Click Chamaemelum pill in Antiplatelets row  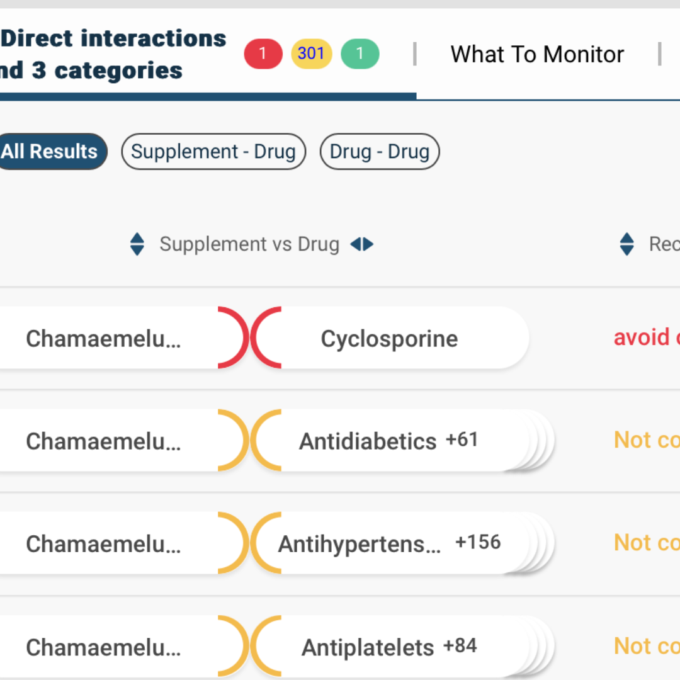104,647
